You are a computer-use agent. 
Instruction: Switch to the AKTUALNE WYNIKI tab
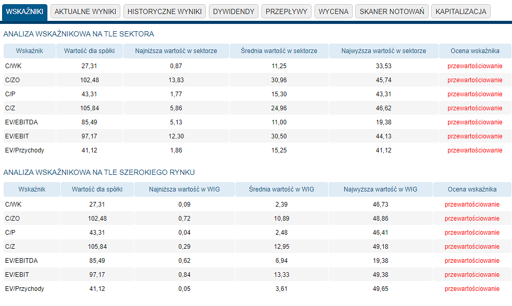[x=85, y=11]
